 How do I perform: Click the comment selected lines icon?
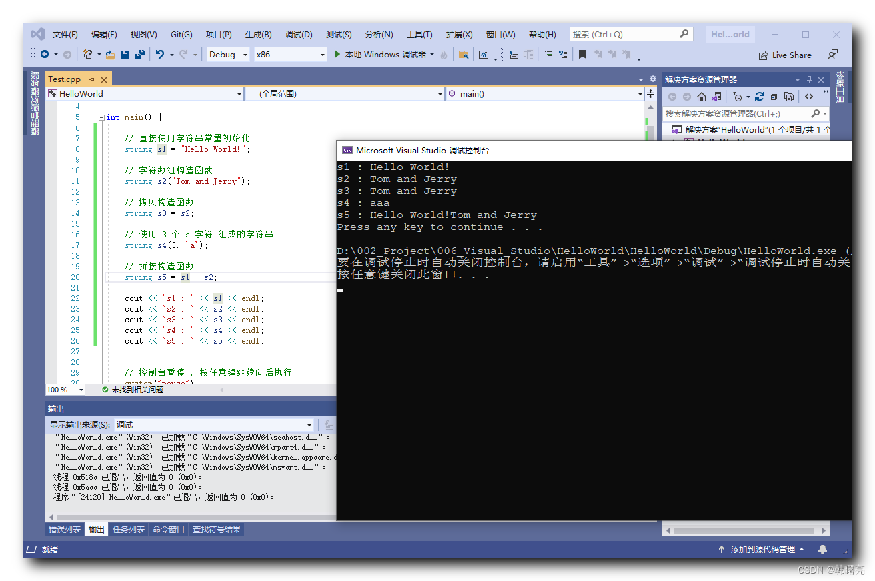pos(548,55)
